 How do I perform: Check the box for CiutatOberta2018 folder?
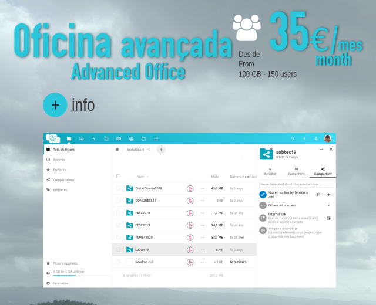click(x=118, y=188)
